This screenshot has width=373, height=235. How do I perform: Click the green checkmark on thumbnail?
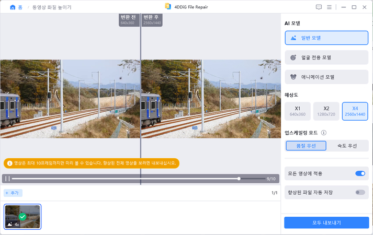(x=22, y=217)
